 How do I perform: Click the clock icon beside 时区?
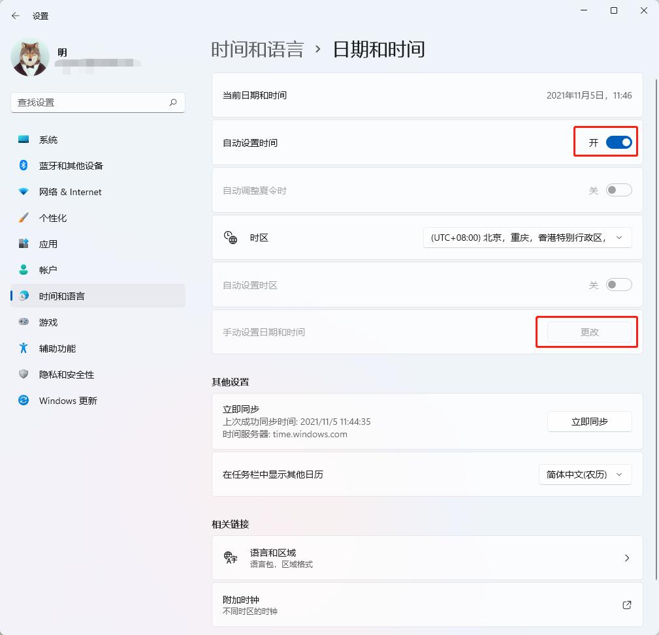231,237
